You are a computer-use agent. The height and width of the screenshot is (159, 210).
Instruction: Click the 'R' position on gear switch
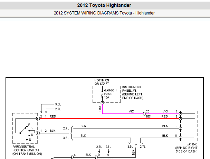31,129
